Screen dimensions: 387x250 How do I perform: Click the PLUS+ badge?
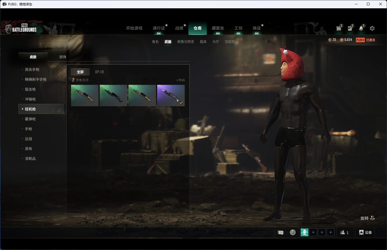(360, 40)
